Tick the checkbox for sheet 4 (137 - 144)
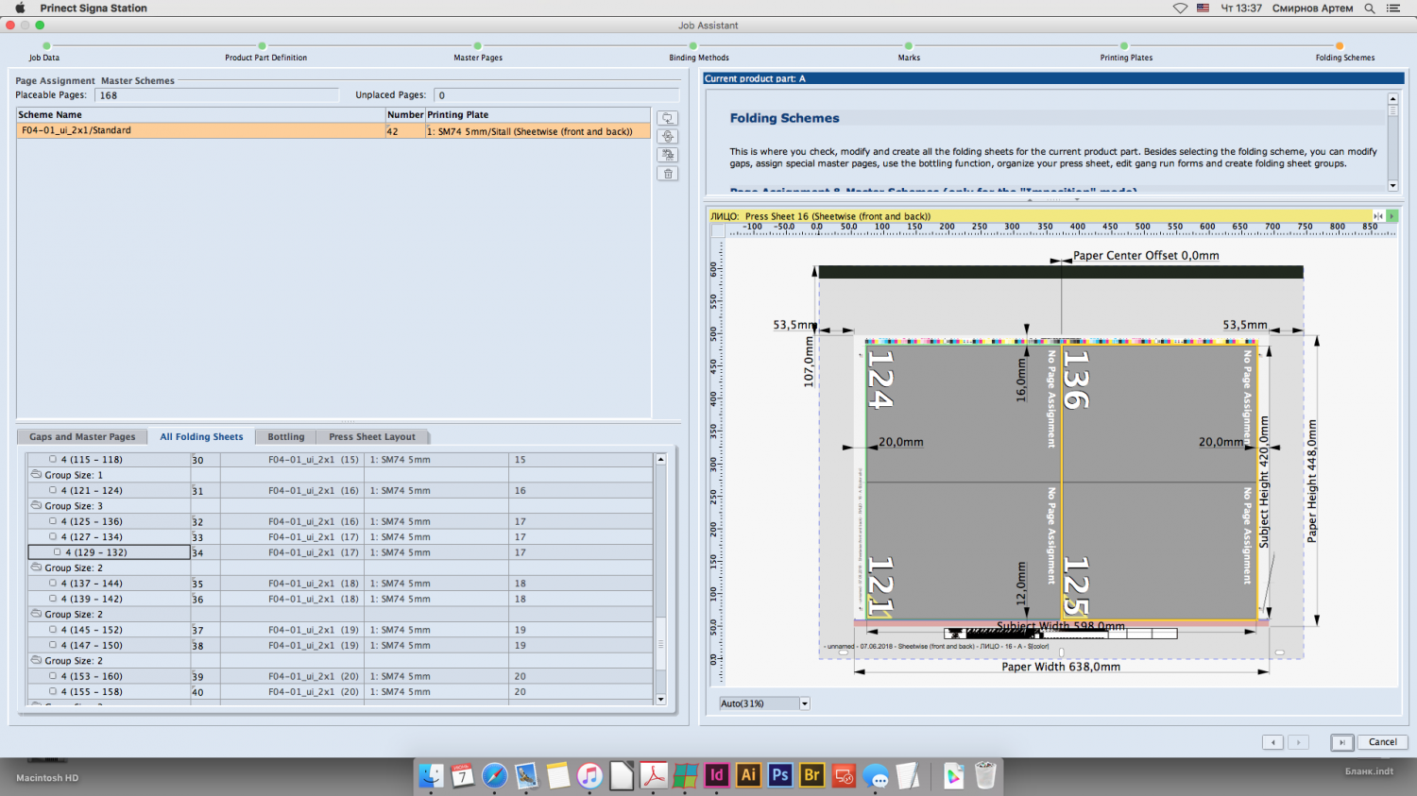The width and height of the screenshot is (1417, 796). (53, 584)
